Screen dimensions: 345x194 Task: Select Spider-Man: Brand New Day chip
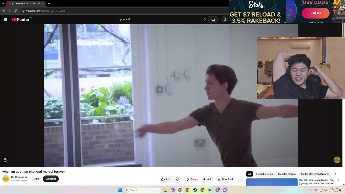(316, 174)
